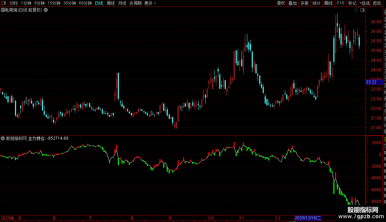Switch to 周线 weekly chart
This screenshot has width=386, height=222.
[111, 3]
